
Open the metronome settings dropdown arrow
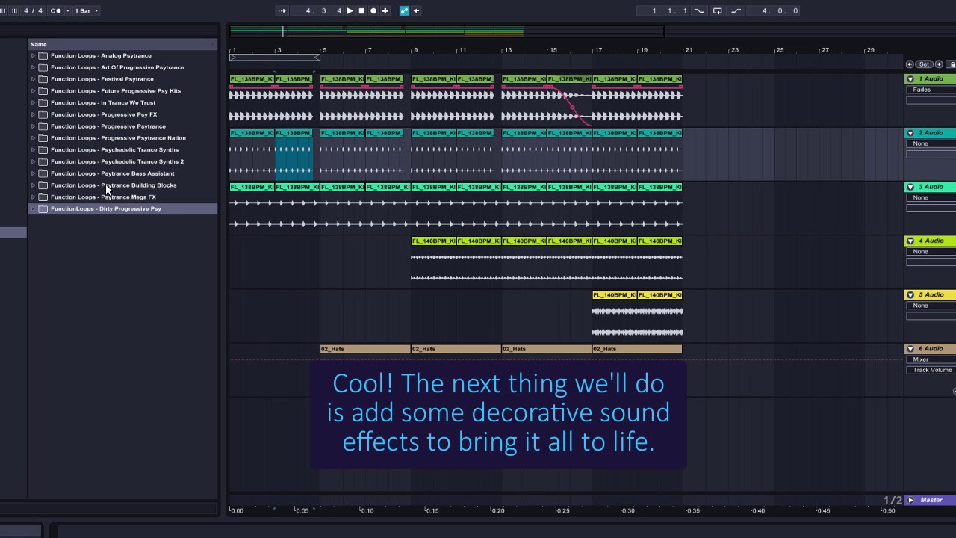[68, 10]
